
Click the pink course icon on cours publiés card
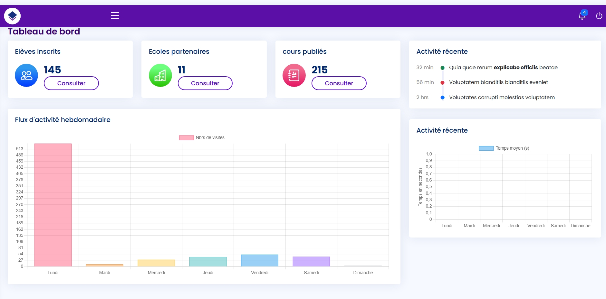coord(294,75)
